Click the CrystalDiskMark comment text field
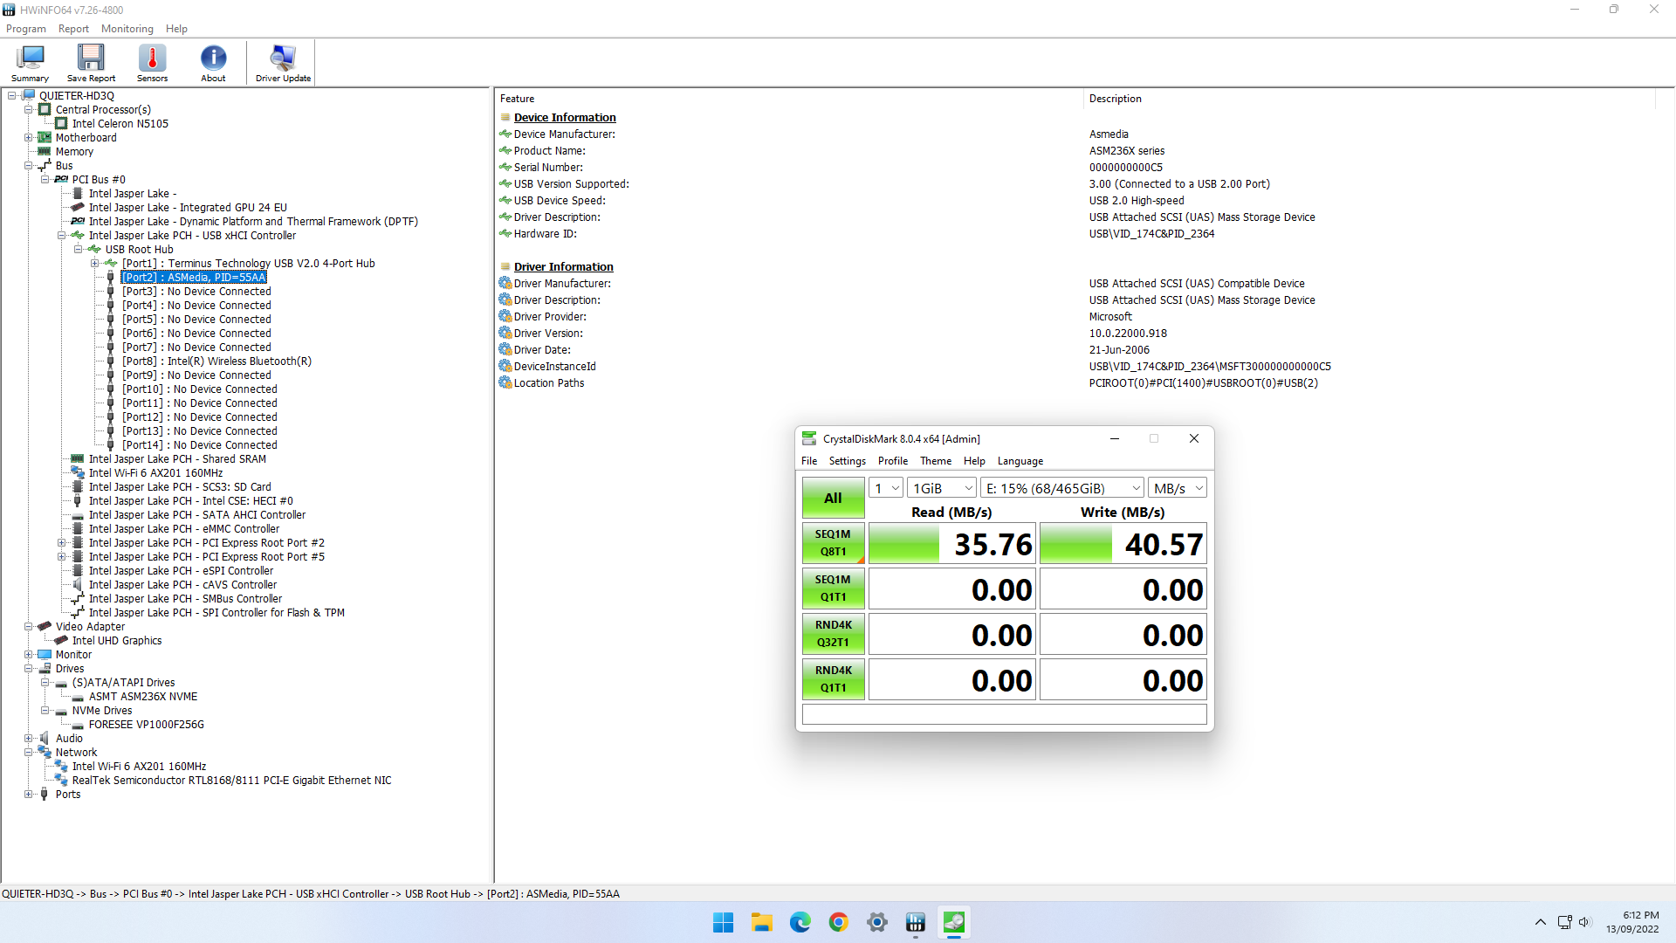 [1004, 714]
